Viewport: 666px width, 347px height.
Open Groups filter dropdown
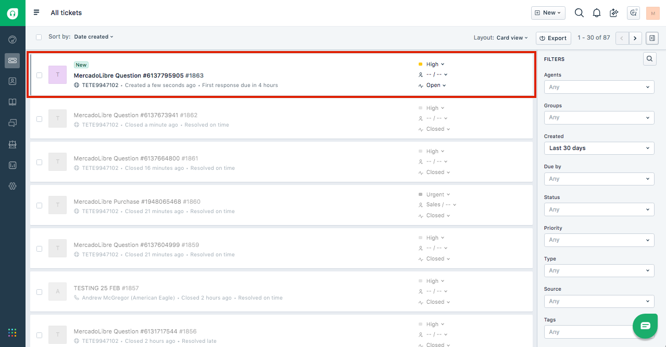coord(599,118)
